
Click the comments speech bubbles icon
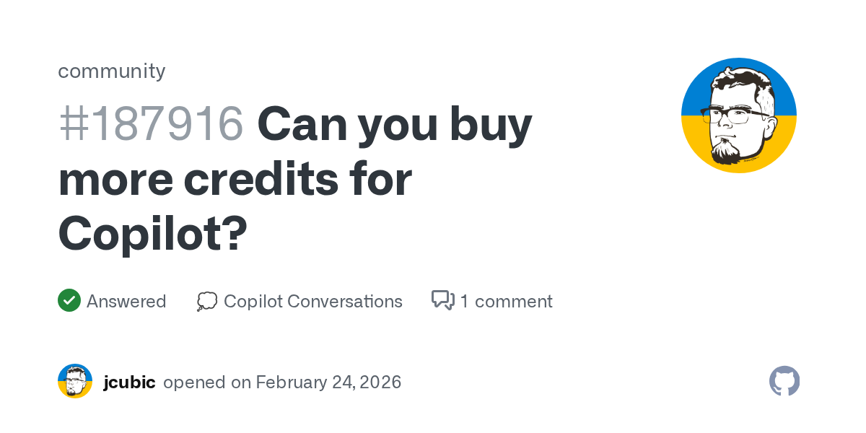coord(442,300)
